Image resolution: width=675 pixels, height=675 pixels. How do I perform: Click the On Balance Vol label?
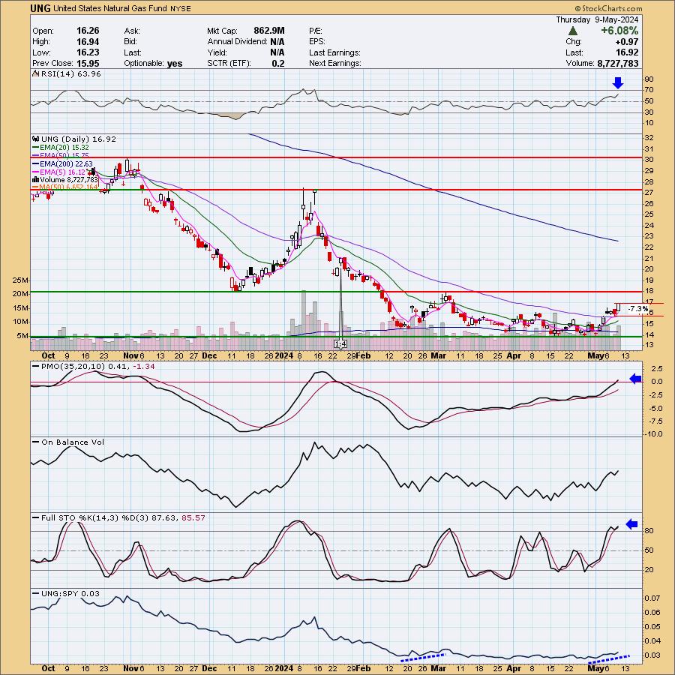(73, 442)
